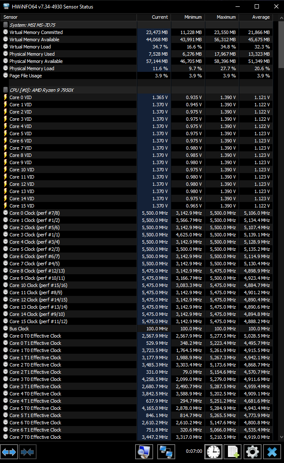This screenshot has width=284, height=463.
Task: Select Core 10 Clock (perf #15/16) row
Action: (136, 285)
